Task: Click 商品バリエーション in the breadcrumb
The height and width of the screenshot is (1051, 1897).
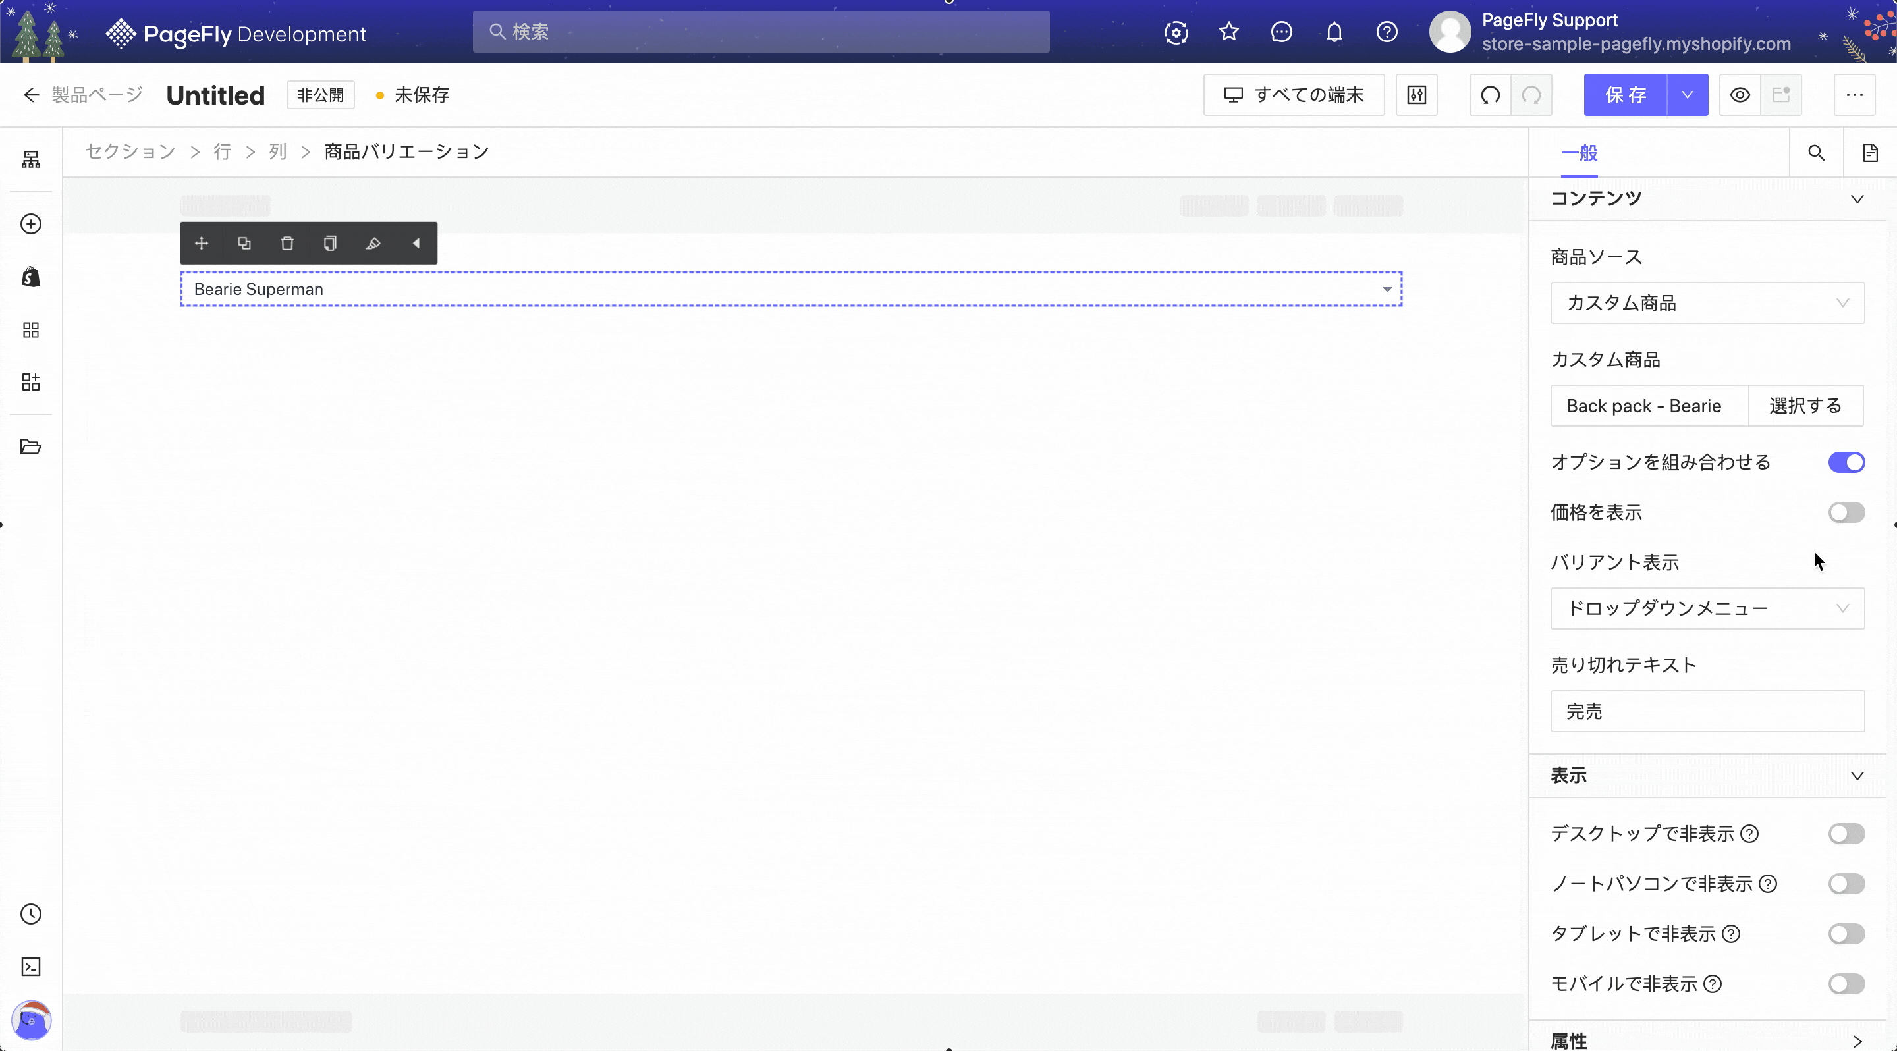Action: (x=406, y=151)
